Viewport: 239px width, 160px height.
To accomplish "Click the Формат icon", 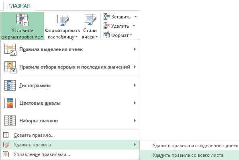I will tap(106, 35).
